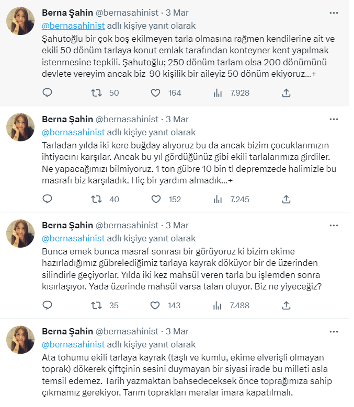Open more options on the second tweet

coord(334,119)
